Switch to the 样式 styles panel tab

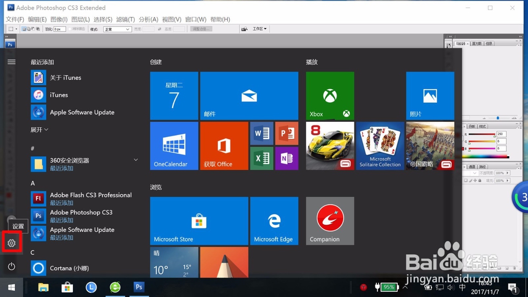[x=483, y=127]
